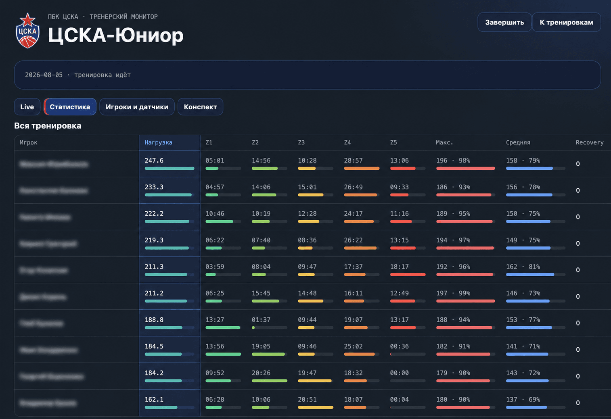The image size is (611, 419).
Task: Click the yellow Z3 bar under 20:51
Action: tap(316, 407)
